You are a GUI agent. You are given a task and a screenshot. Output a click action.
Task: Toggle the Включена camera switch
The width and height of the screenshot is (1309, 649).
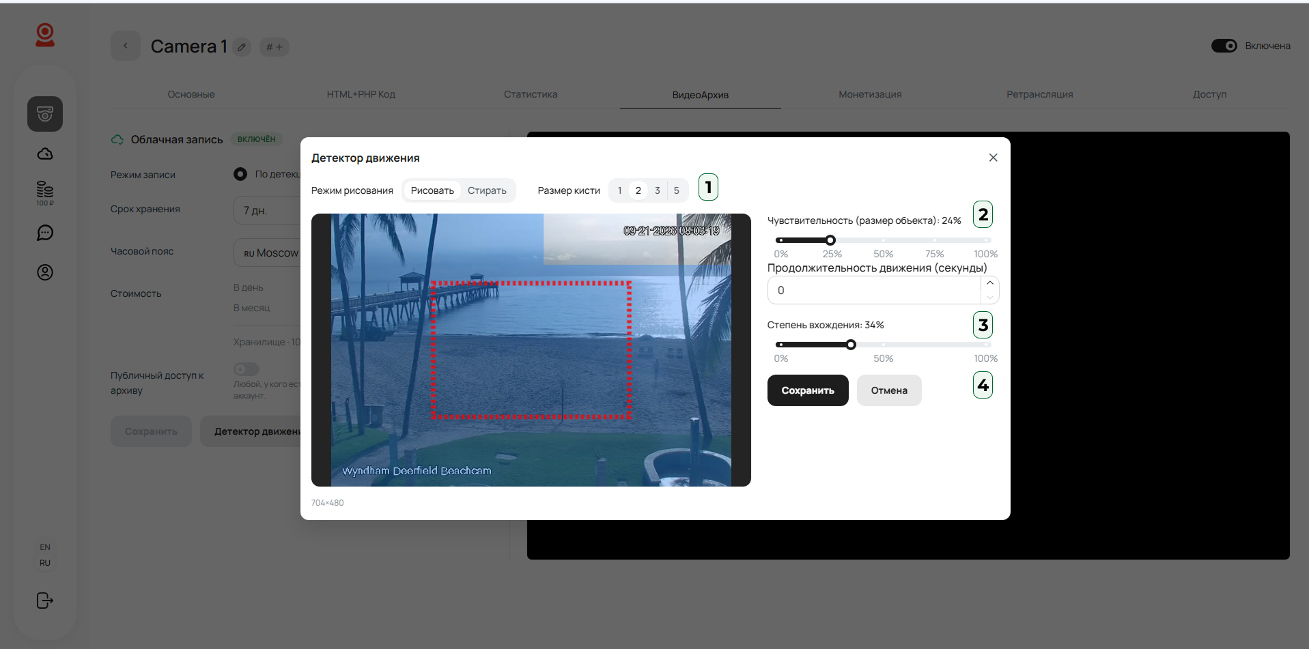point(1224,46)
